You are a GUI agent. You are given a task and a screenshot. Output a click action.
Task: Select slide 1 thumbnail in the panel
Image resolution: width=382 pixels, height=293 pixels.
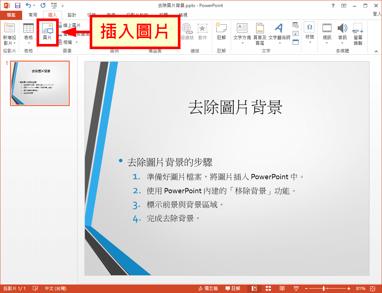[40, 83]
